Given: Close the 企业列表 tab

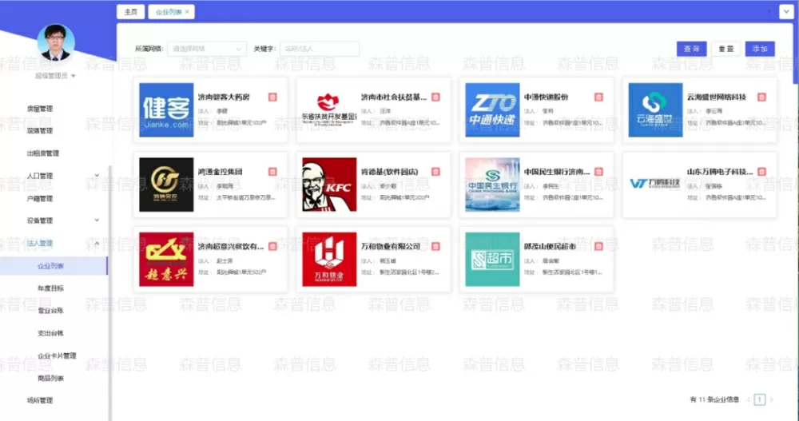Looking at the screenshot, I should tap(187, 12).
